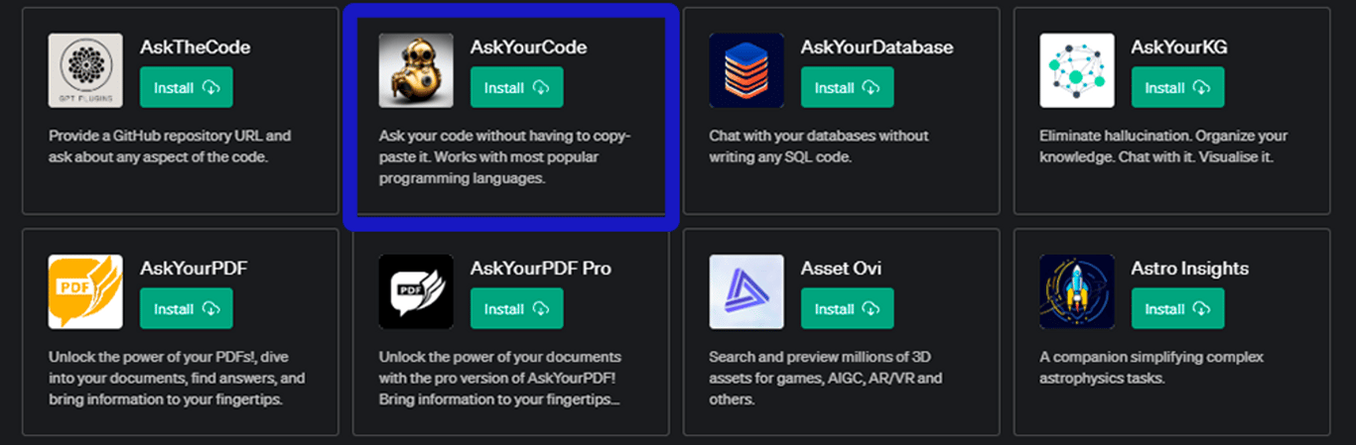The width and height of the screenshot is (1356, 445).
Task: Select the AskYourDatabase title text
Action: pyautogui.click(x=878, y=47)
